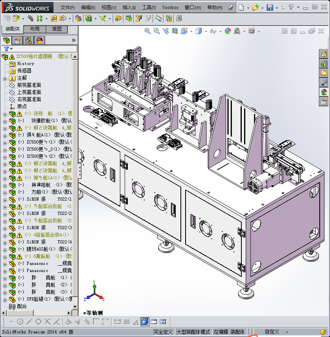The width and height of the screenshot is (330, 337).
Task: Open the 工具(T) menu
Action: click(x=149, y=8)
